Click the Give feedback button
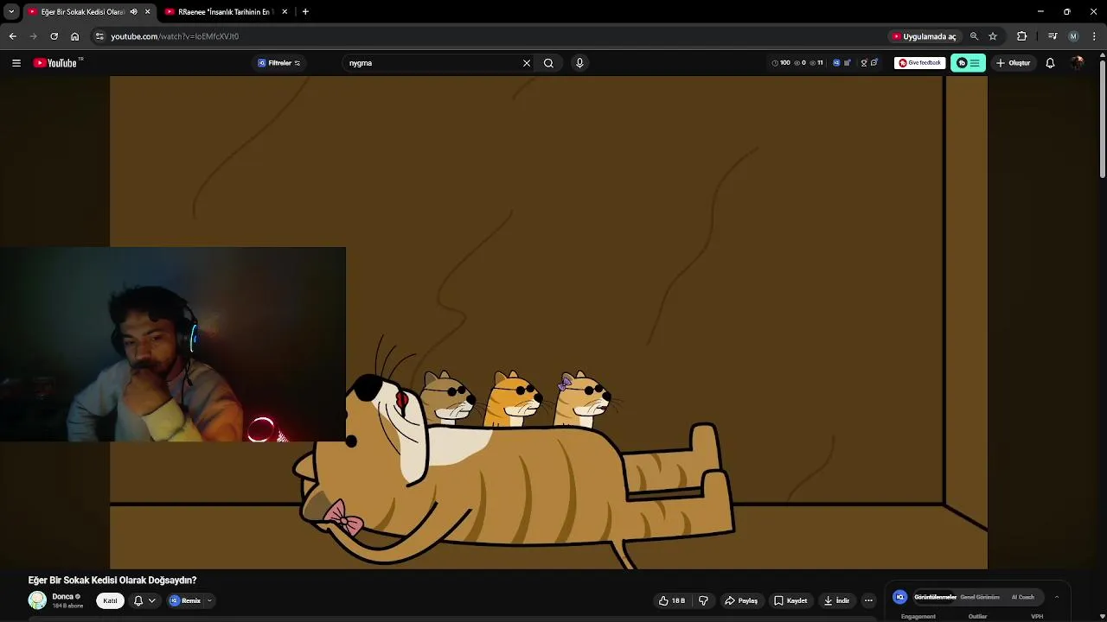 [919, 63]
